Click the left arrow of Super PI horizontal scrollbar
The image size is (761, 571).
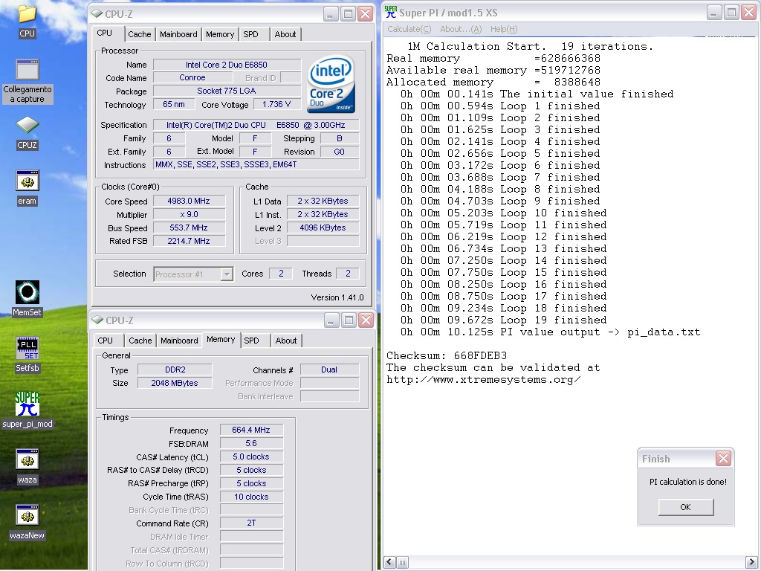389,562
